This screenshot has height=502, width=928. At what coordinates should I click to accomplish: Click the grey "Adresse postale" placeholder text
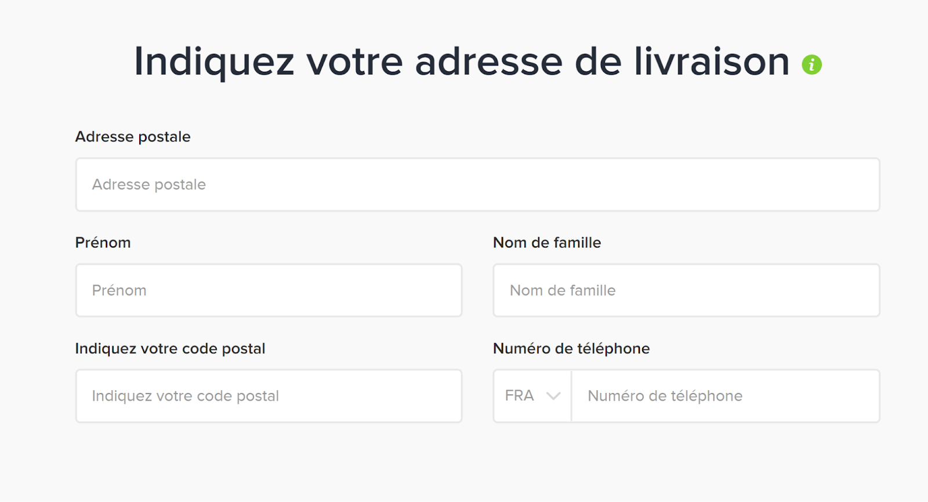pyautogui.click(x=149, y=184)
